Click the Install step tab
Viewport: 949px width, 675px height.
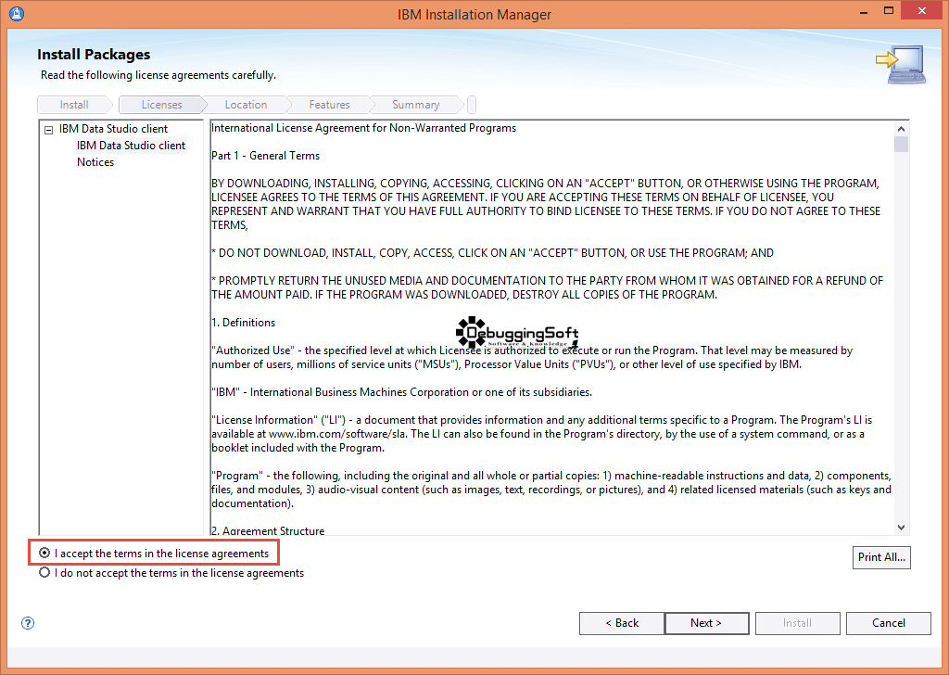74,105
